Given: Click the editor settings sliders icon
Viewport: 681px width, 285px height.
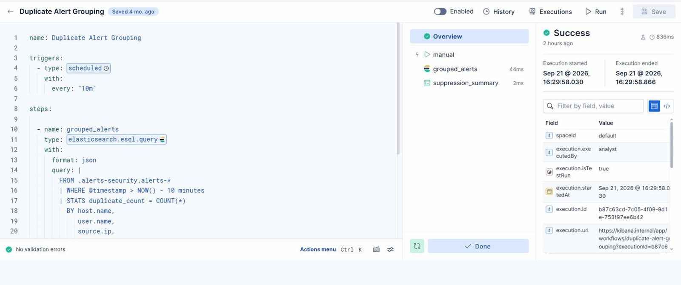Looking at the screenshot, I should point(390,249).
